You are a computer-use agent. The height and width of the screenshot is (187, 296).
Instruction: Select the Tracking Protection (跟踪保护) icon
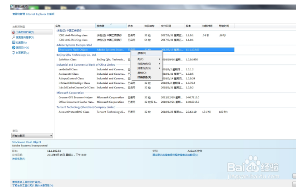tap(14, 48)
